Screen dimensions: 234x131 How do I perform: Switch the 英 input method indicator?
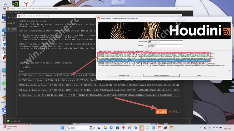210,128
